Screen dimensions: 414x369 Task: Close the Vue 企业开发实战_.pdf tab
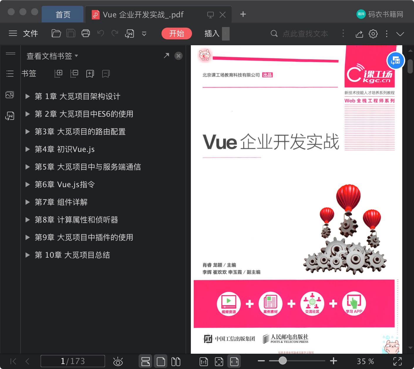(x=223, y=15)
